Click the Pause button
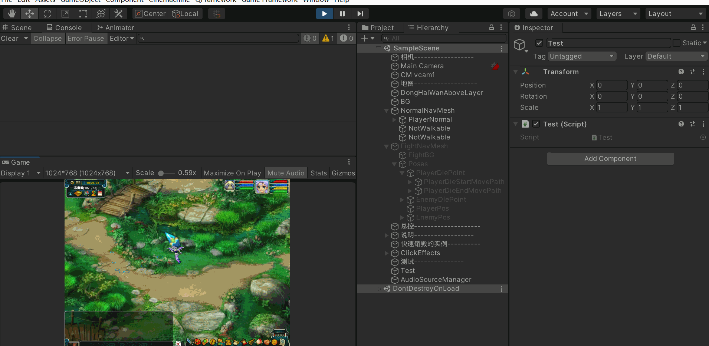The image size is (709, 346). [x=342, y=14]
